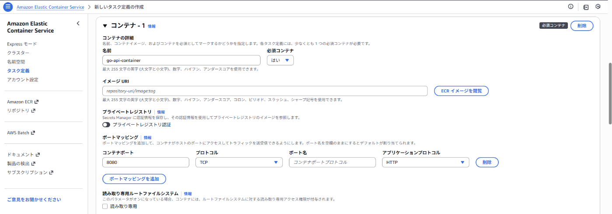Screen dimensions: 612x214
Task: Open Express モード in the sidebar
Action: (x=22, y=44)
